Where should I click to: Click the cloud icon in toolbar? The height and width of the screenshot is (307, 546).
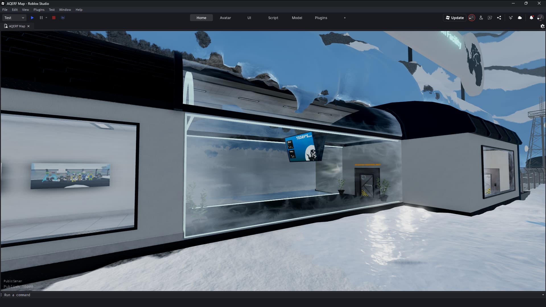pyautogui.click(x=520, y=18)
